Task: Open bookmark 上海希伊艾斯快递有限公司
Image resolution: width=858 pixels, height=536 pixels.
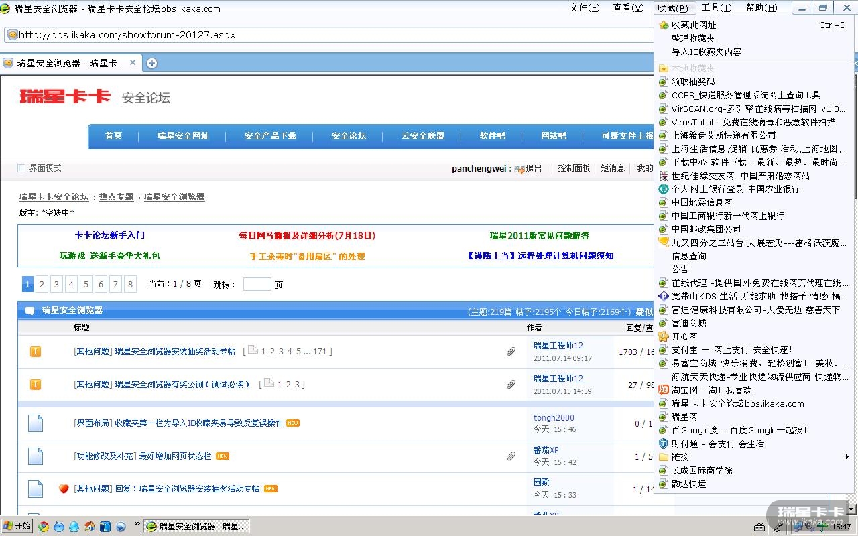Action: [x=754, y=135]
